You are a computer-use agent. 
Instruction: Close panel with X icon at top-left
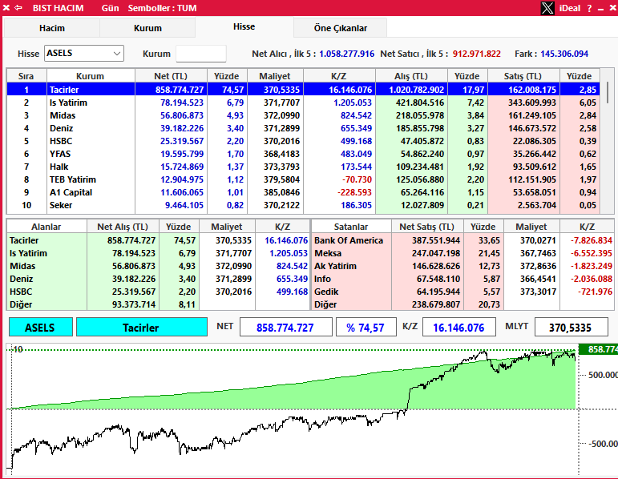pyautogui.click(x=6, y=8)
